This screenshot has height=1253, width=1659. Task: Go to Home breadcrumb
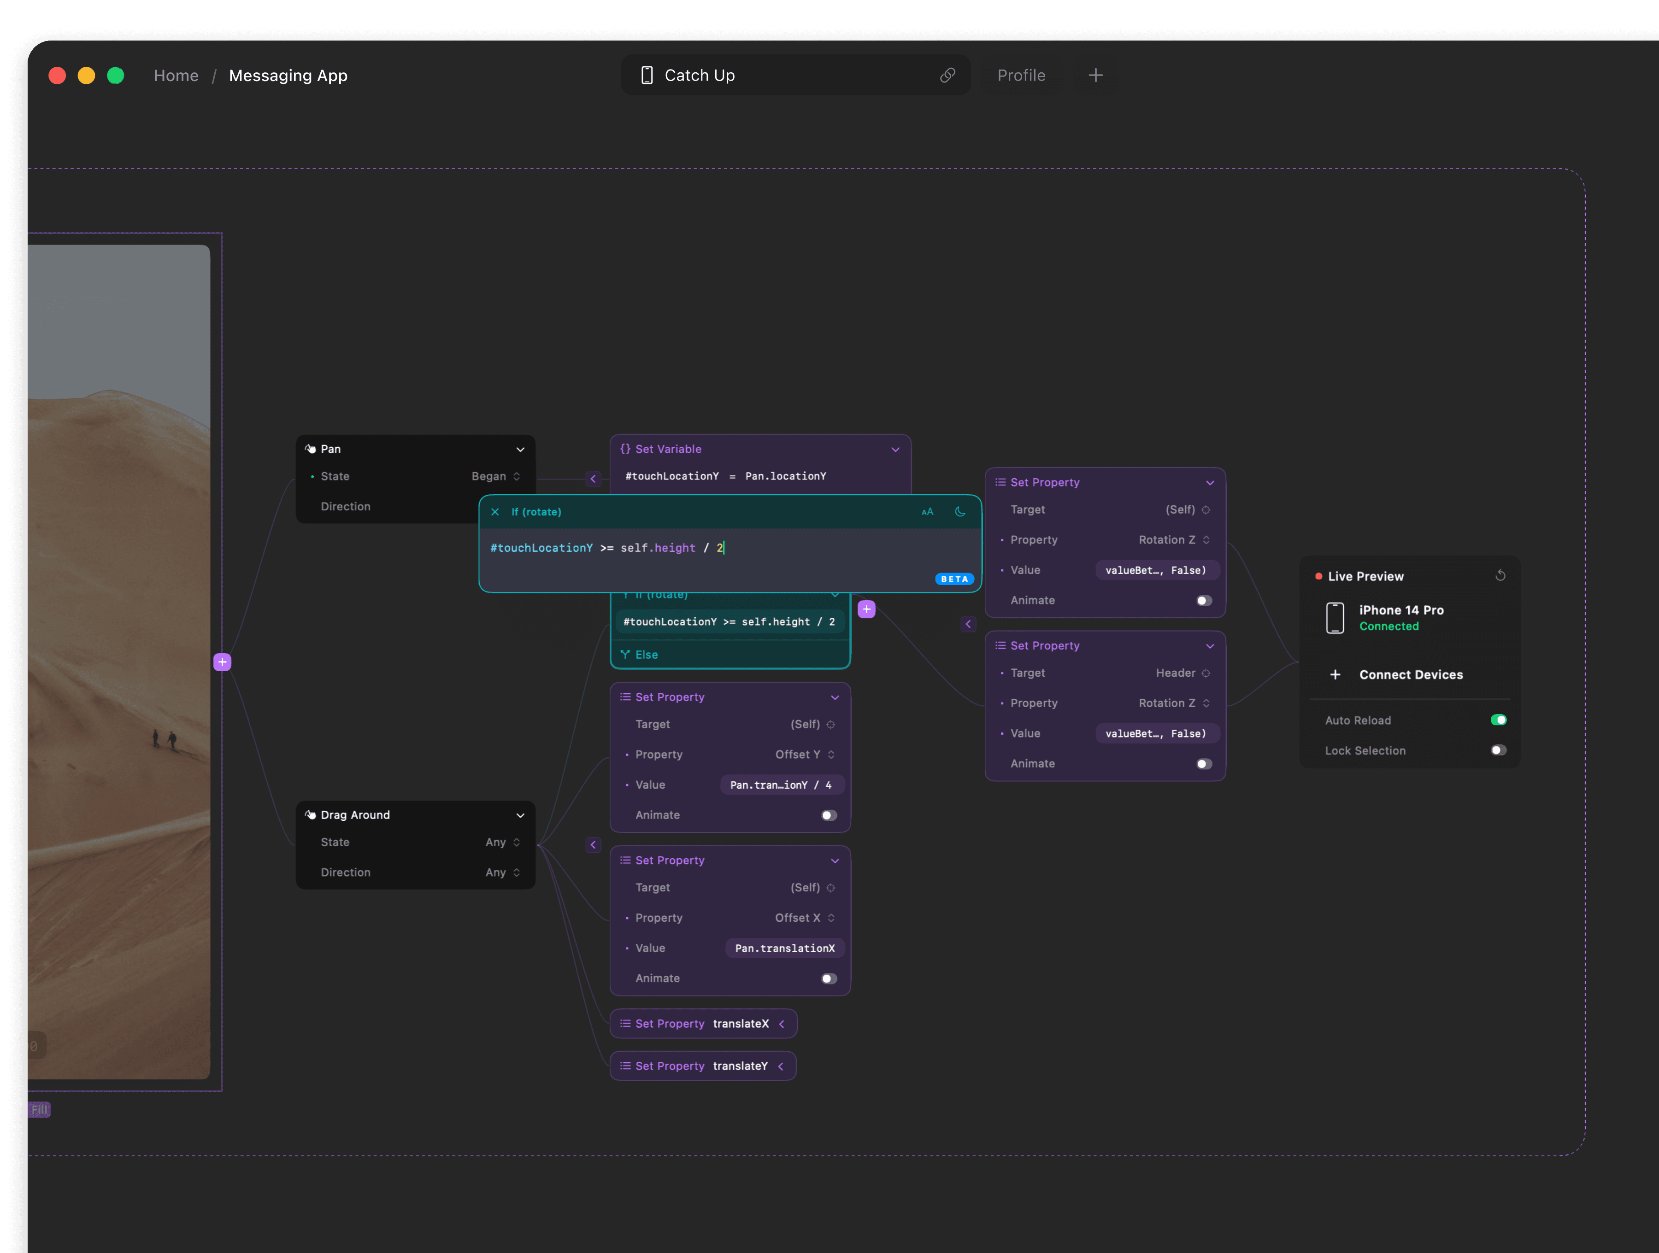(x=176, y=75)
